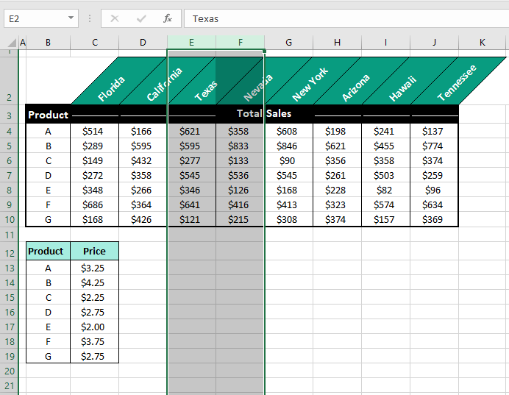Click the three-dot Name Box resize handle
Viewport: 509px width, 395px height.
tap(90, 18)
